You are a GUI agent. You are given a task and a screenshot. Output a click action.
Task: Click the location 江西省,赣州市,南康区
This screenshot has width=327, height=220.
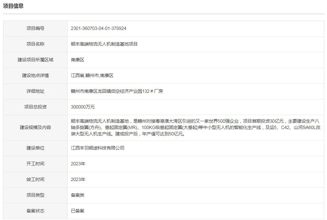(92, 76)
